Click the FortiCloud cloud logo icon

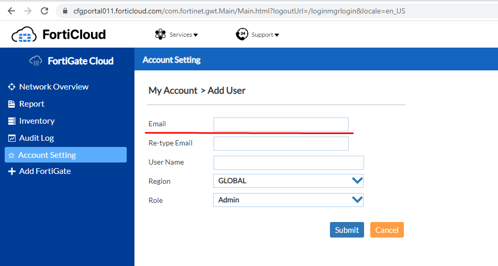(x=24, y=34)
